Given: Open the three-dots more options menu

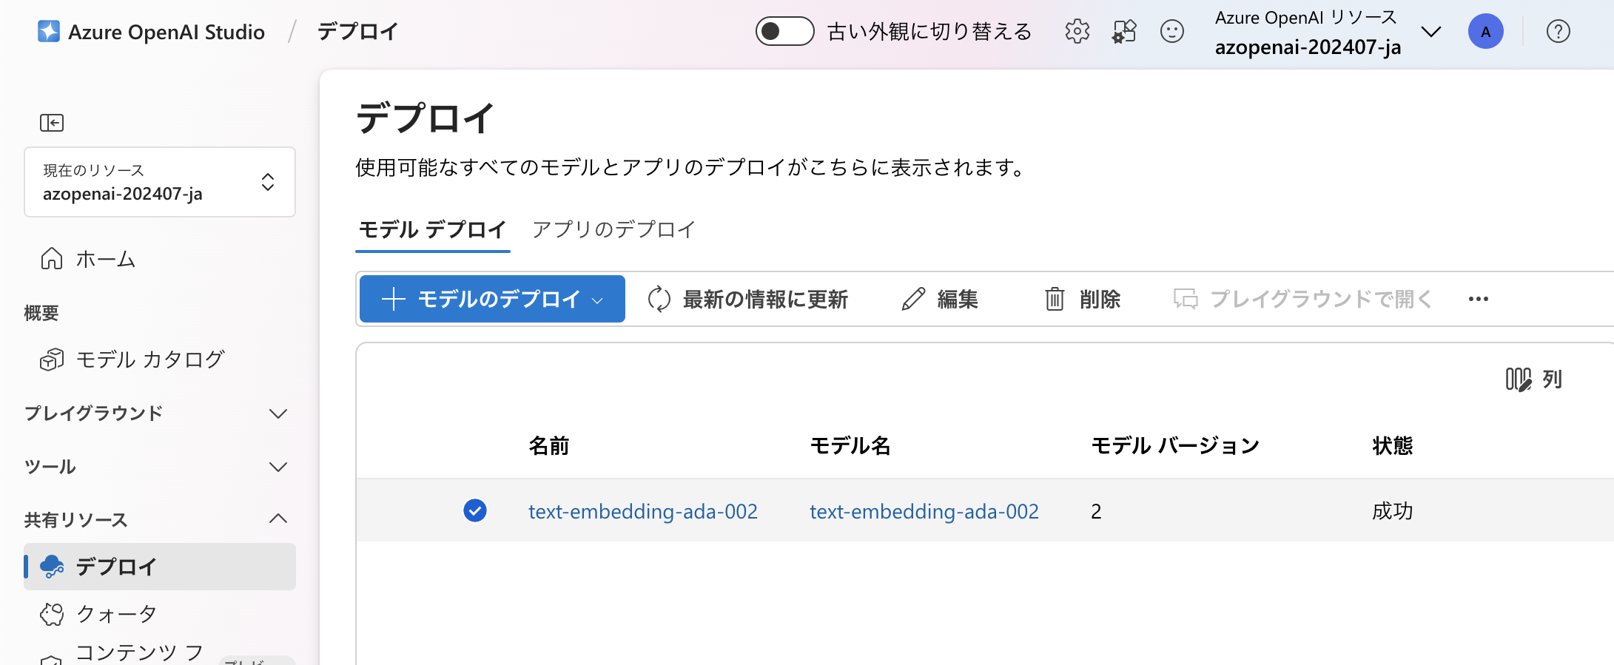Looking at the screenshot, I should 1479,299.
